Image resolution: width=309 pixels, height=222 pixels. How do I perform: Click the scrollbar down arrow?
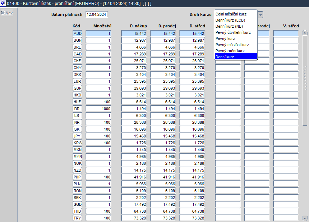coord(305,218)
